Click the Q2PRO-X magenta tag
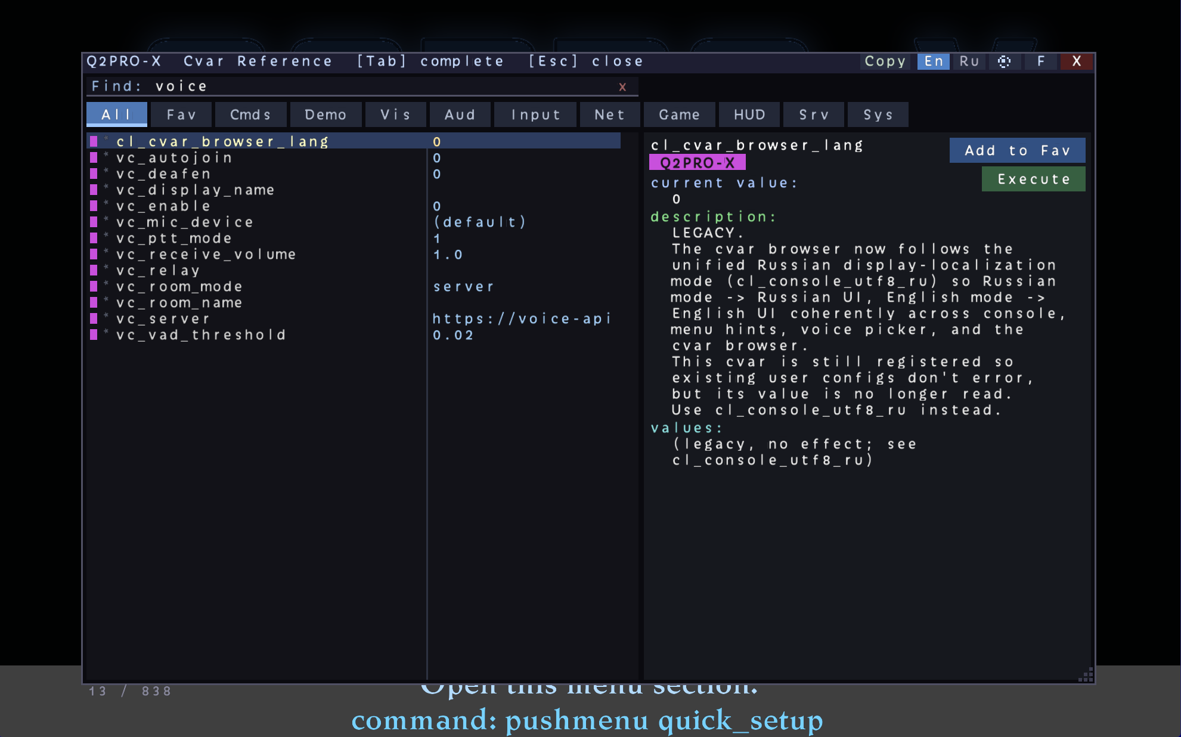The height and width of the screenshot is (737, 1181). (697, 163)
